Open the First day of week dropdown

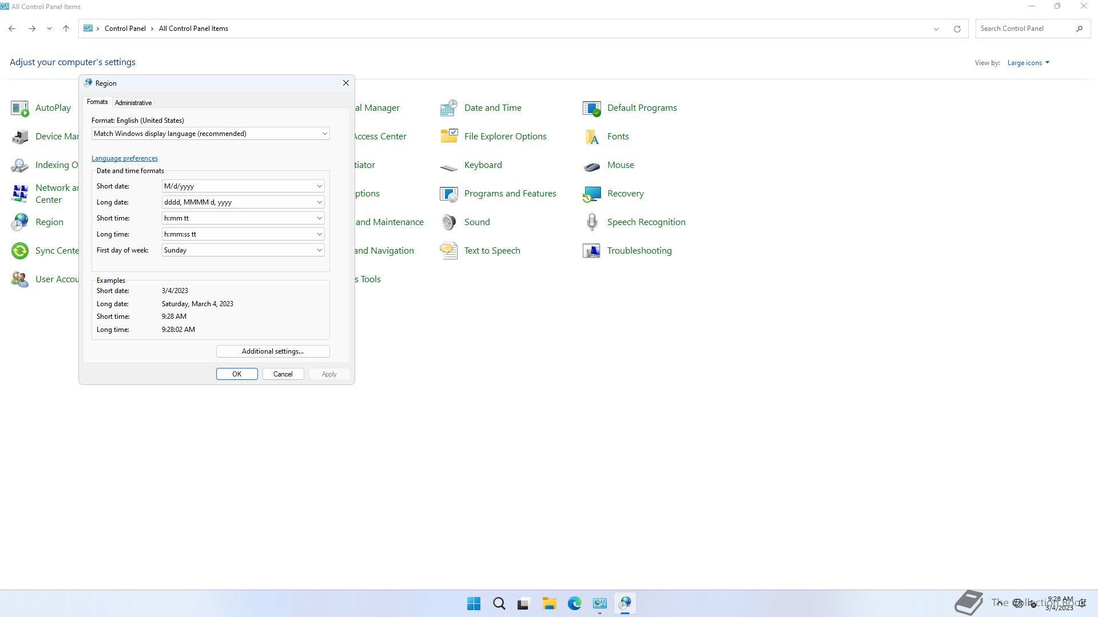319,250
